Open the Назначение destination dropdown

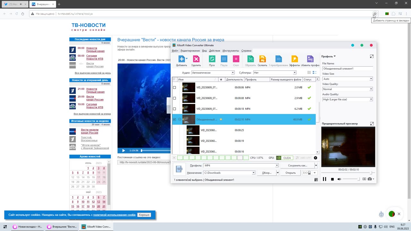(x=229, y=173)
